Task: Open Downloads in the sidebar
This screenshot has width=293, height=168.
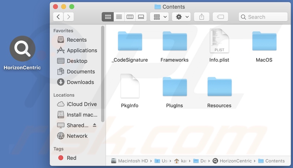Action: [x=76, y=82]
